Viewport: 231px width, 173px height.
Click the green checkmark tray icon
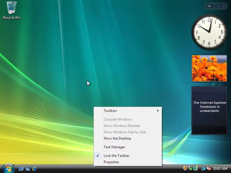(190, 168)
